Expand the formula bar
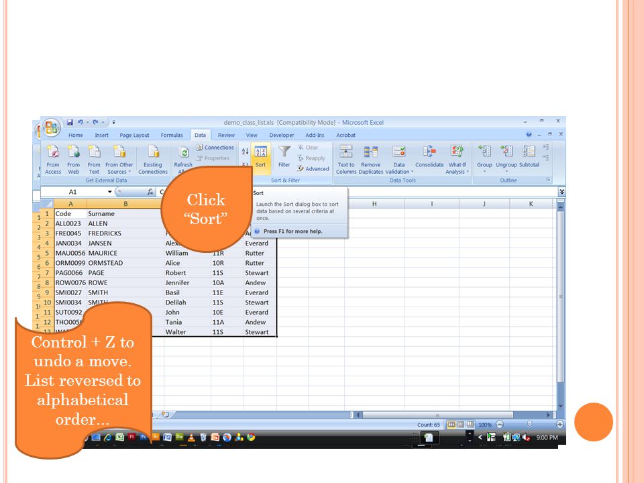Screen dimensions: 644x483 562,192
